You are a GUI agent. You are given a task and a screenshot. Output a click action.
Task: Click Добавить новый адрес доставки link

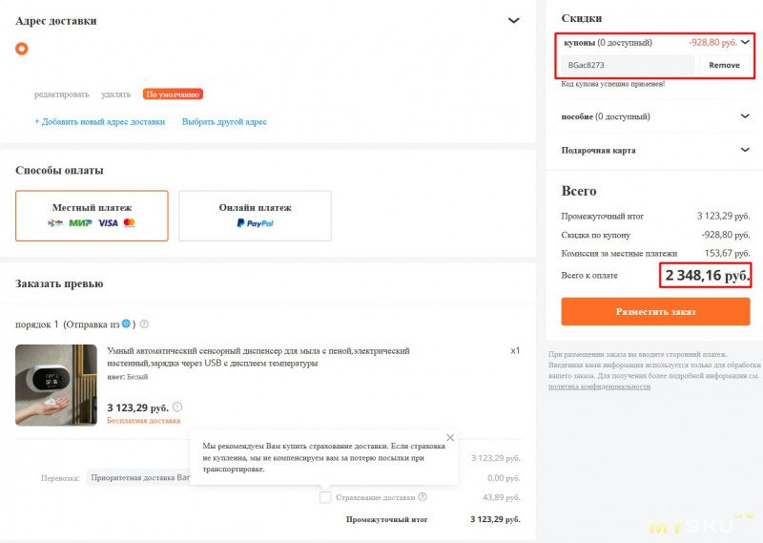click(x=100, y=122)
